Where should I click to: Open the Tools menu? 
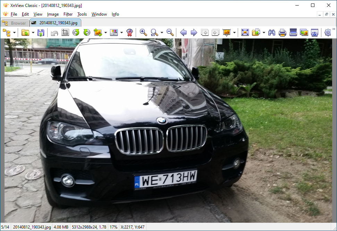[82, 14]
